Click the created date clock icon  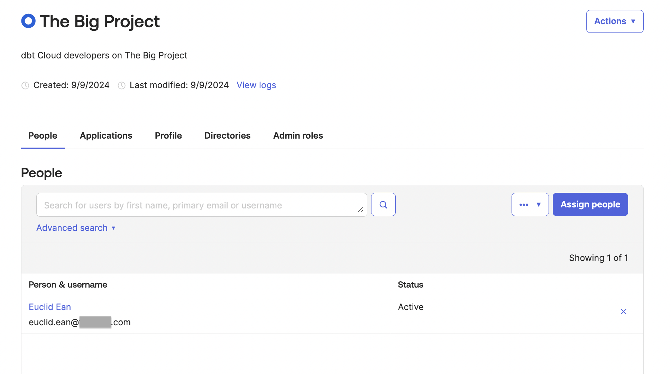[x=25, y=85]
